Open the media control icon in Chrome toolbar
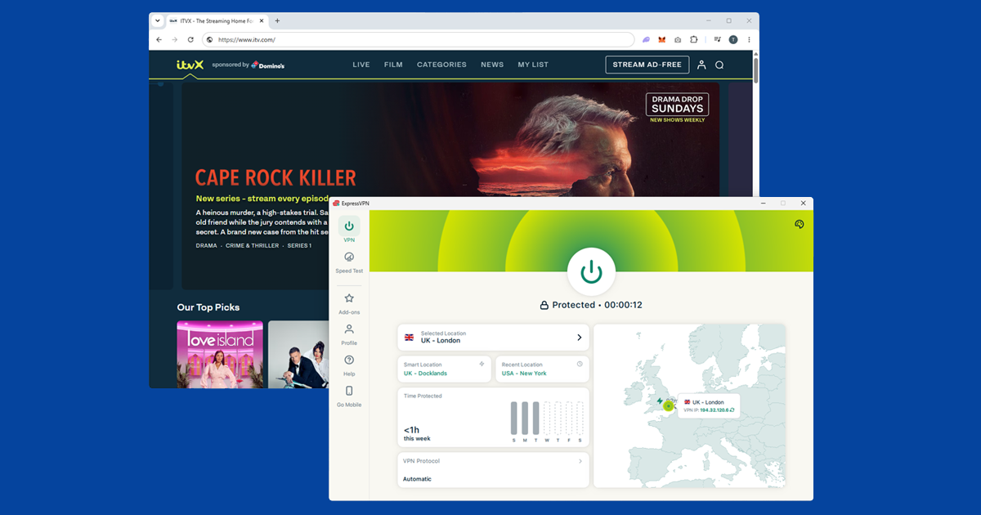This screenshot has width=981, height=515. (717, 39)
